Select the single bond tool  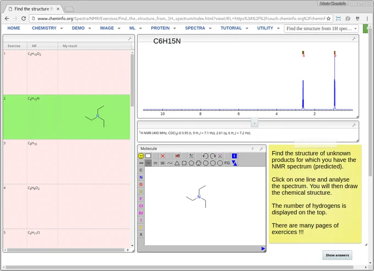coord(148,163)
